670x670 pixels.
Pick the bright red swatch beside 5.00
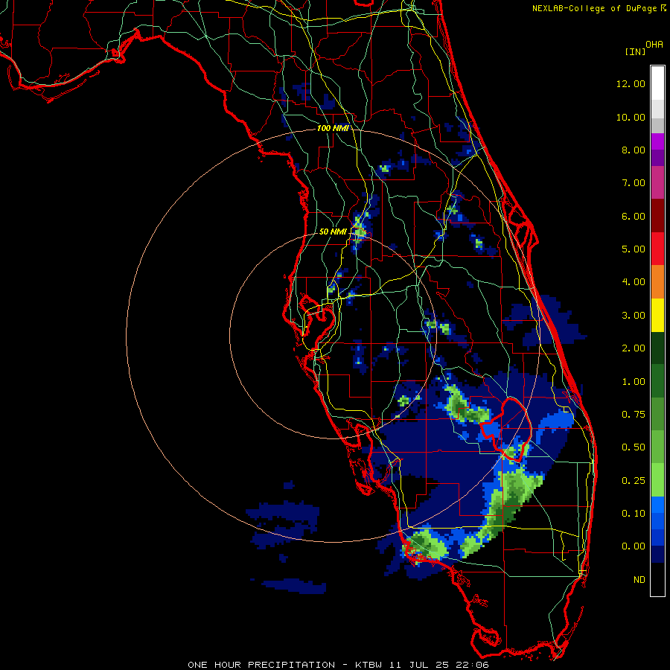[x=657, y=249]
